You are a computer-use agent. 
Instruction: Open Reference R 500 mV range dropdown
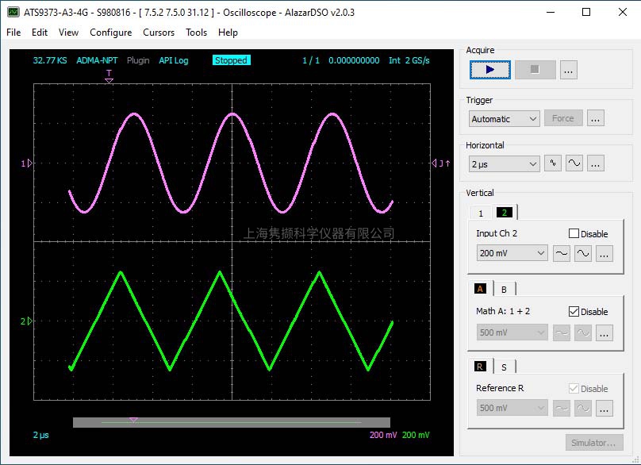pos(512,408)
